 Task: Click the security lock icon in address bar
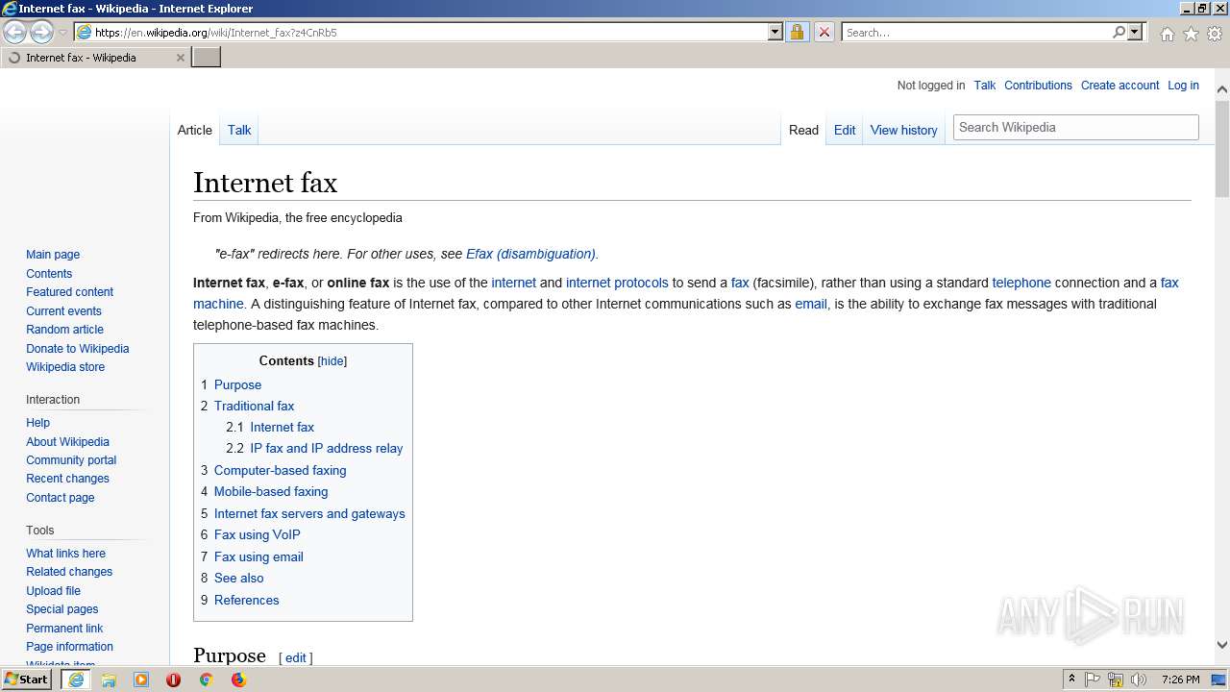[x=797, y=32]
